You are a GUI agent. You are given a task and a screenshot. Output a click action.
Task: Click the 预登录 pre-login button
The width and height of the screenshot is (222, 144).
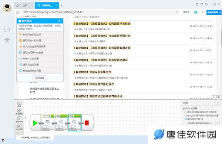tap(186, 12)
